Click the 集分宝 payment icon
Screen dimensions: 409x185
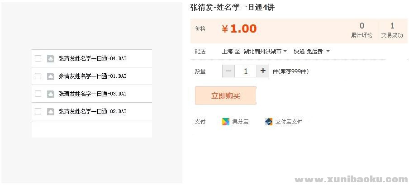pos(226,122)
